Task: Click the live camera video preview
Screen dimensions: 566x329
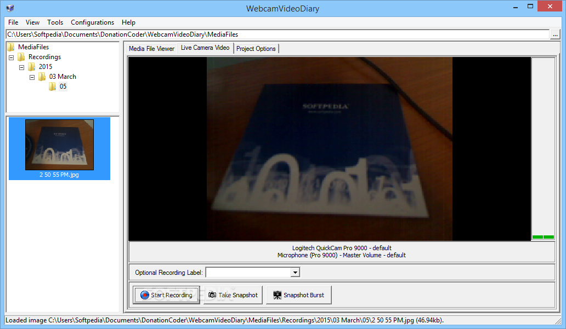Action: 330,149
